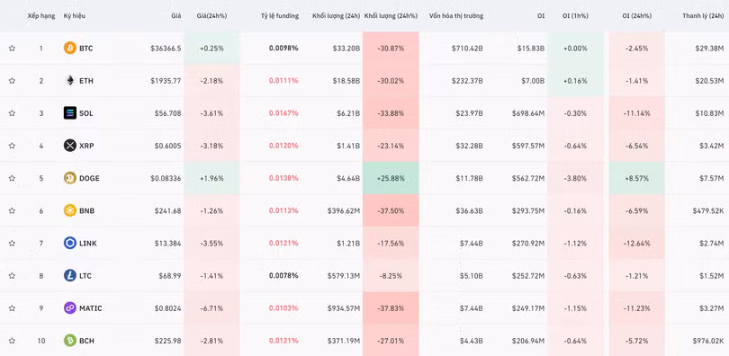729x356 pixels.
Task: Click LTC volume $579.13M
Action: (x=344, y=276)
